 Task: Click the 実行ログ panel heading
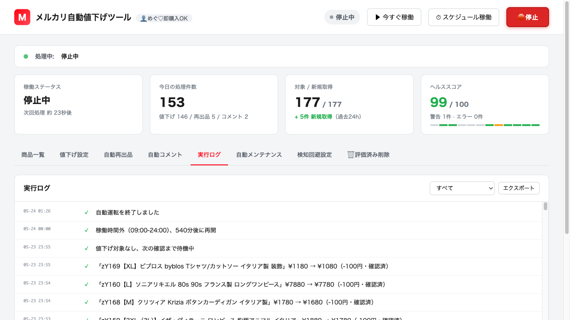point(37,188)
